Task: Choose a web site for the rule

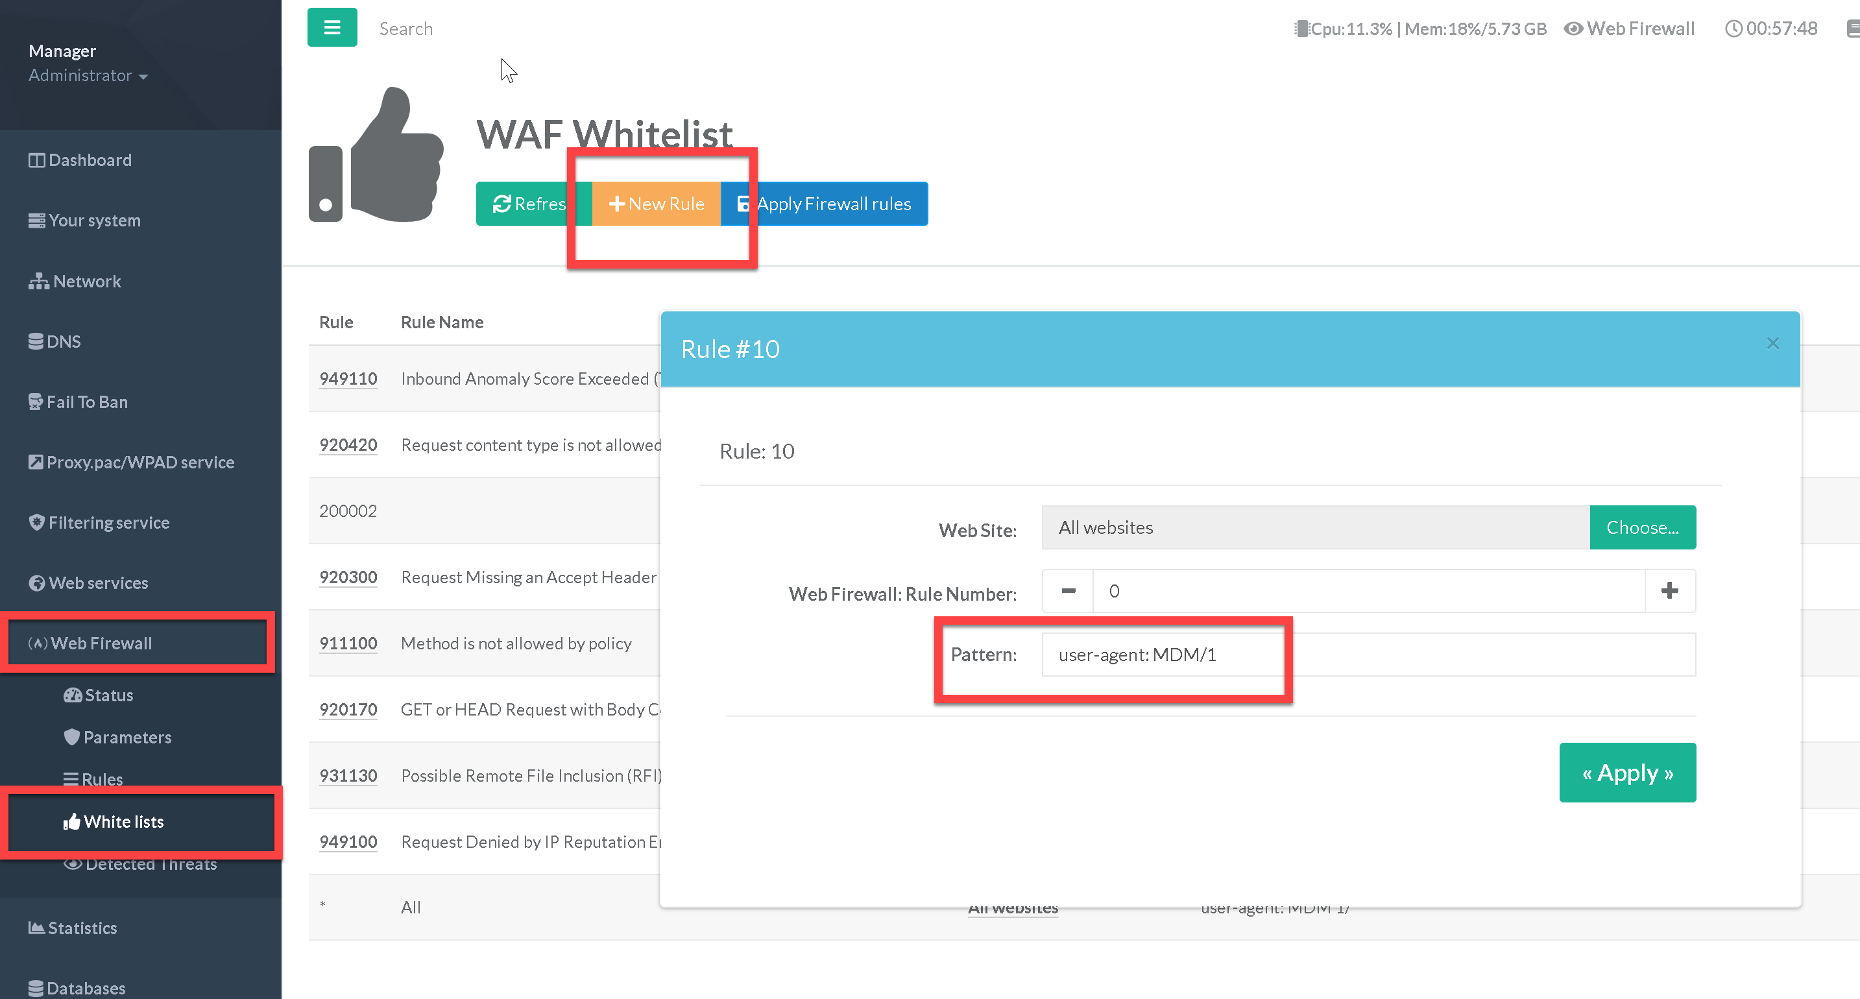Action: (x=1642, y=527)
